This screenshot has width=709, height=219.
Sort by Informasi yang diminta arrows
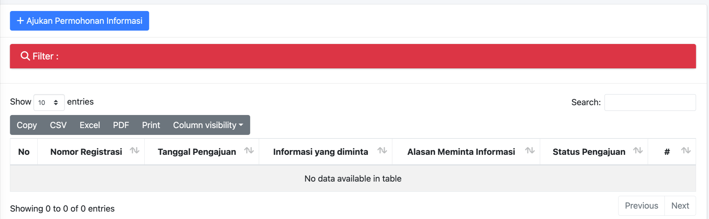382,151
